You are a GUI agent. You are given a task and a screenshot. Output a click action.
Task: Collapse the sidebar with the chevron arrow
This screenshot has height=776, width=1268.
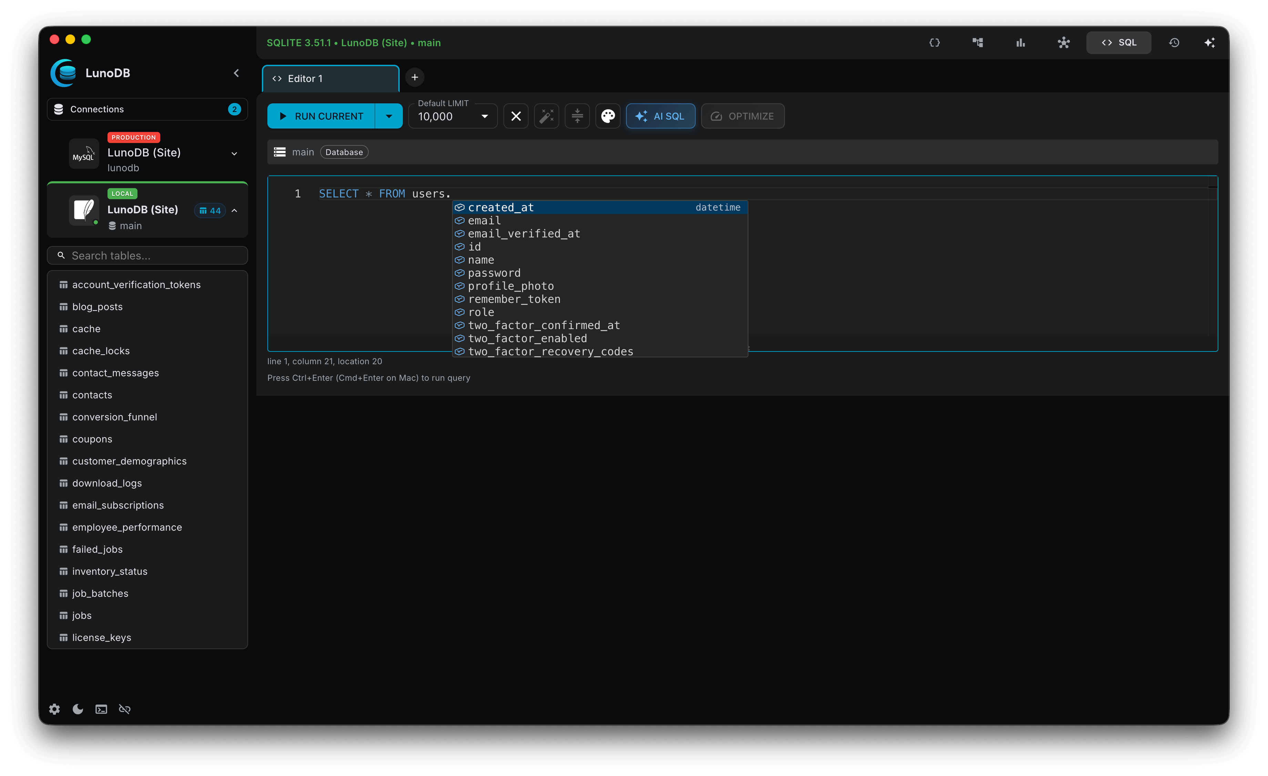coord(236,73)
